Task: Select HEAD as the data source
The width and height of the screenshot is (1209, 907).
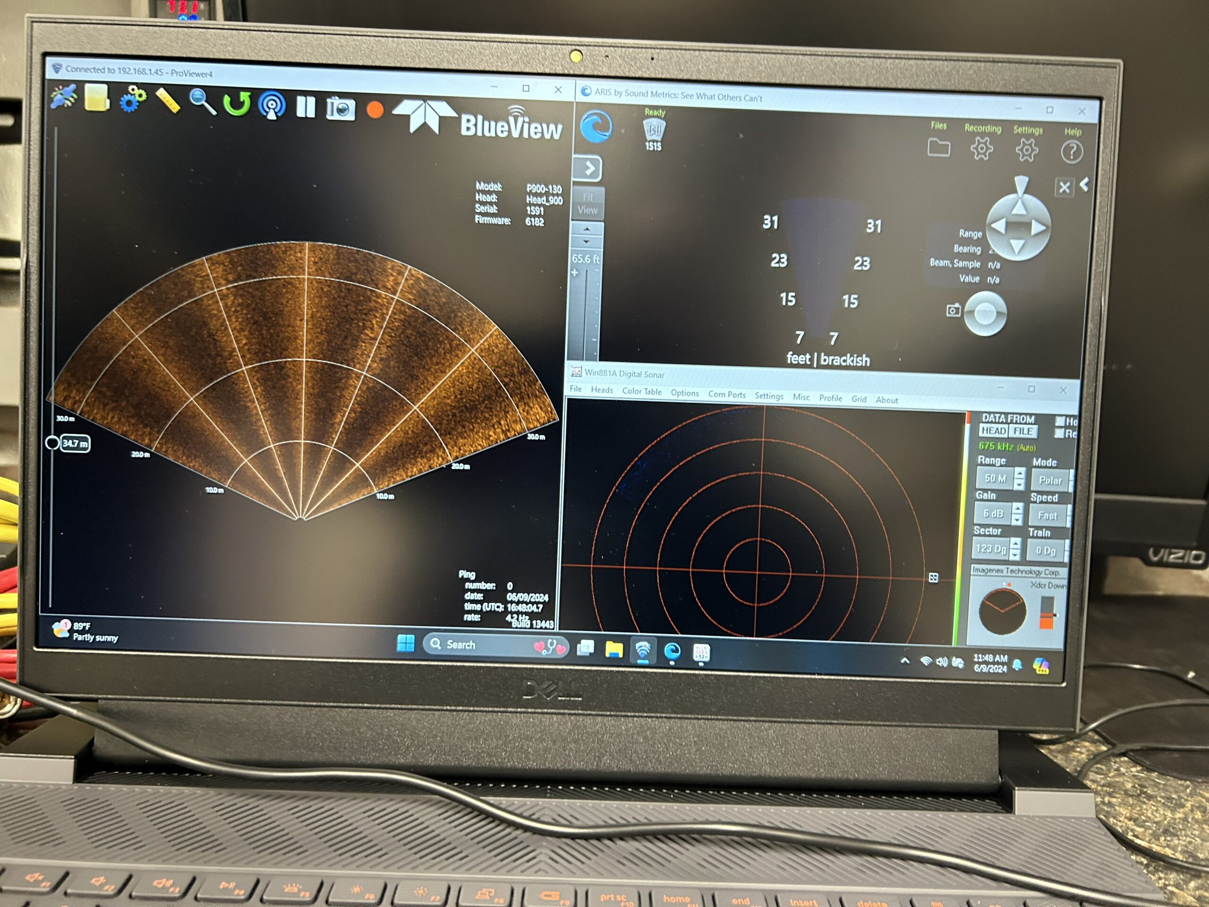Action: (993, 431)
